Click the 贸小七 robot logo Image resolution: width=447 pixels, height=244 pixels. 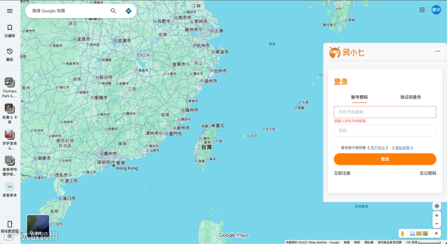(x=335, y=52)
